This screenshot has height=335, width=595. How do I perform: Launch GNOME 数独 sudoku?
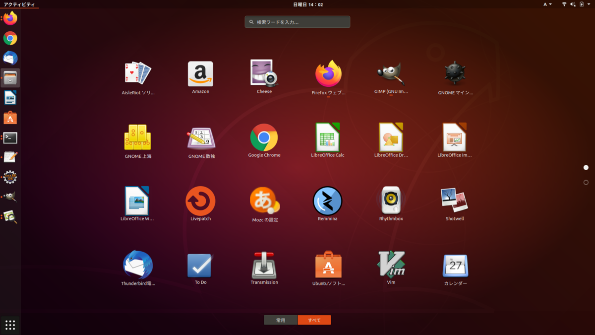point(201,138)
